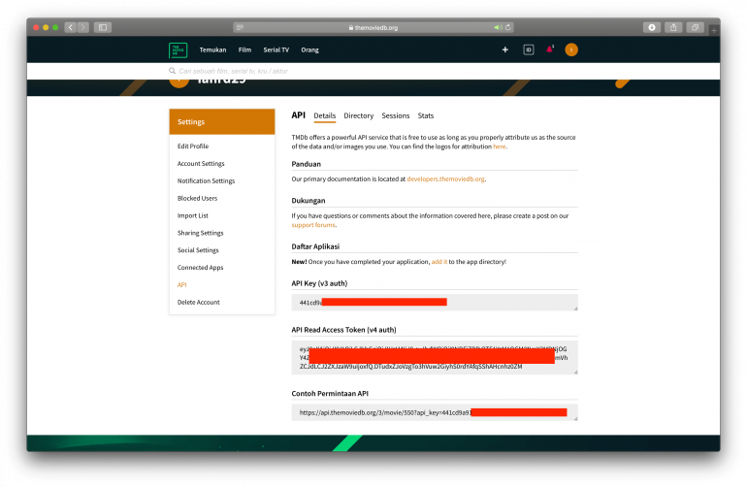This screenshot has width=747, height=487.
Task: Toggle the Safari sidebar button
Action: (103, 27)
